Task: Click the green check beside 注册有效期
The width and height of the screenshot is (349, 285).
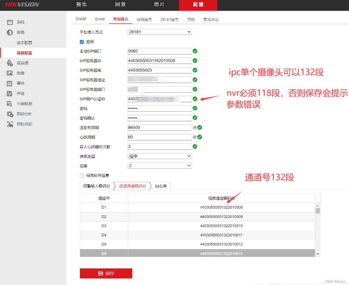Action: [200, 127]
